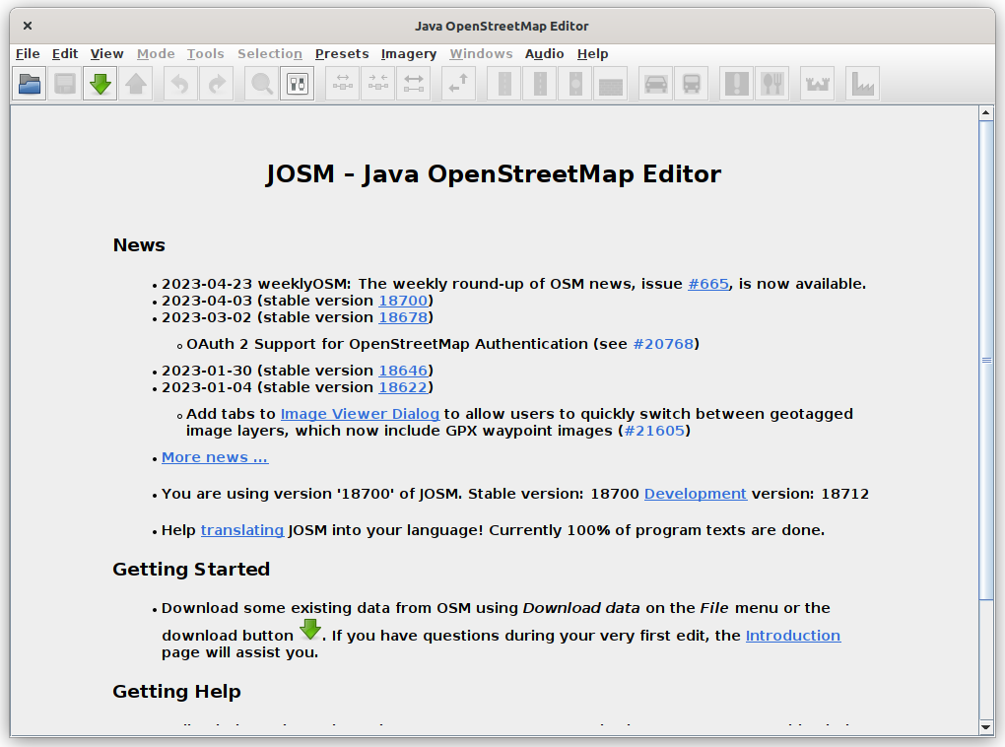Image resolution: width=1005 pixels, height=747 pixels.
Task: Open the Presets menu
Action: pyautogui.click(x=342, y=54)
